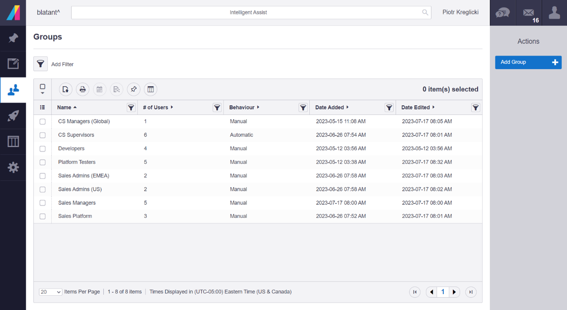This screenshot has height=310, width=567.
Task: Check the CS Managers (Global) row checkbox
Action: [x=42, y=121]
